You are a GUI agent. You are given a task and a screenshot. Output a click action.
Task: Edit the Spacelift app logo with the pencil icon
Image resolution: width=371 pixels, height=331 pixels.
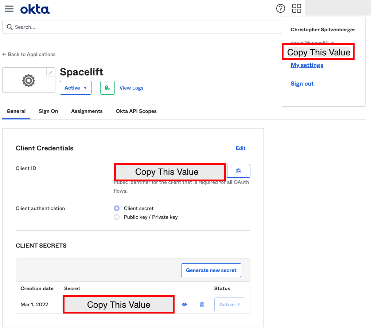[50, 72]
